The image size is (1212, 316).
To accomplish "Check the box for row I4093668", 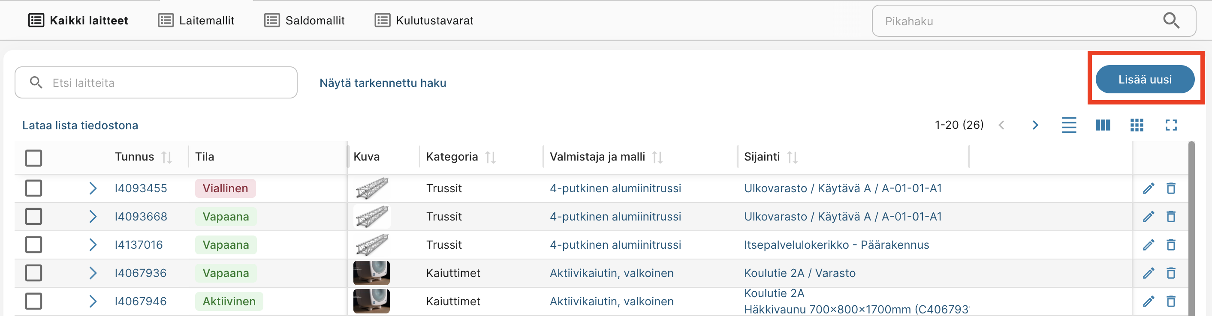I will click(x=33, y=217).
